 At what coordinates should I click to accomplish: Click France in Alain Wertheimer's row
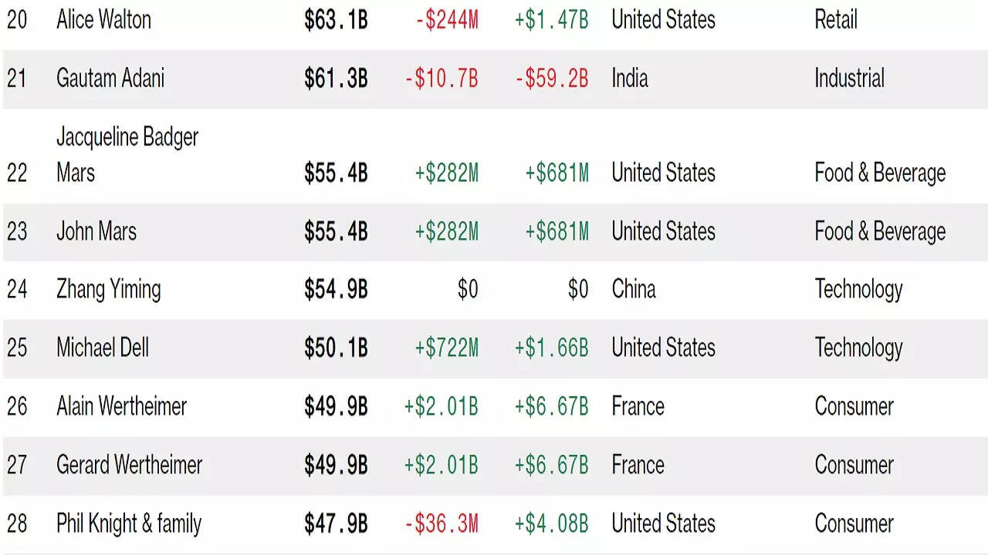(638, 406)
